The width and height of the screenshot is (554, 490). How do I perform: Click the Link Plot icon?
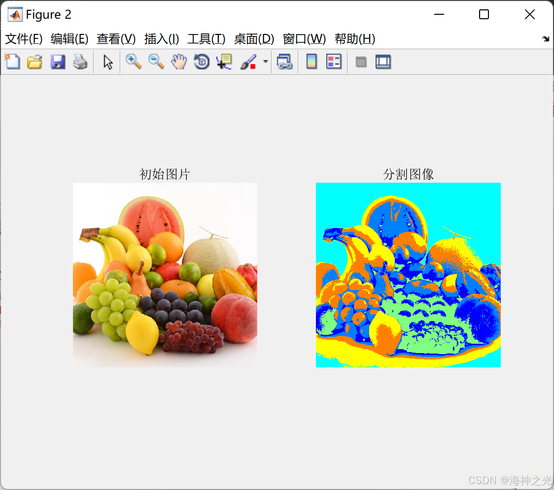click(284, 62)
